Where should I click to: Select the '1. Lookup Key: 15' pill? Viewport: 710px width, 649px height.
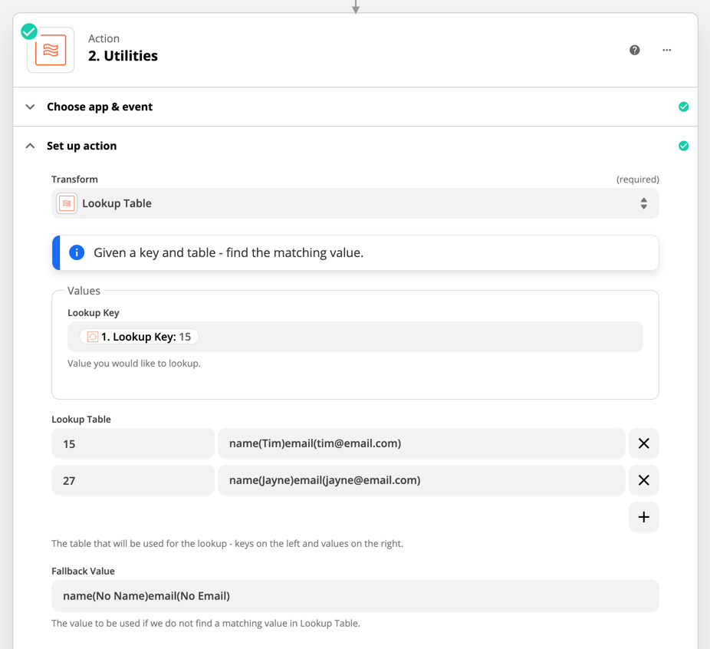(139, 337)
